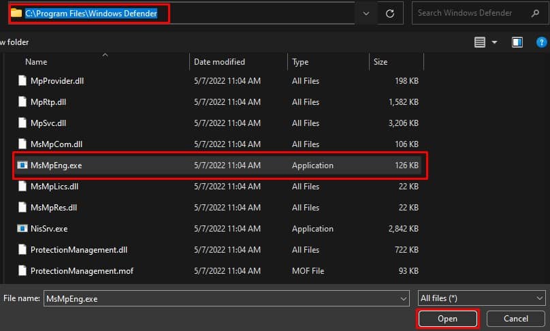The width and height of the screenshot is (550, 331).
Task: Open the help question mark icon
Action: [541, 42]
